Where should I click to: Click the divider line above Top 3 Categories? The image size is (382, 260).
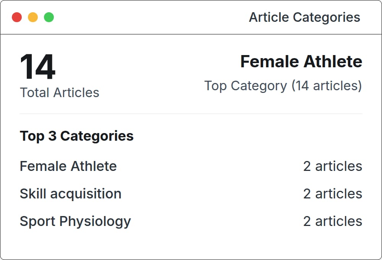191,114
